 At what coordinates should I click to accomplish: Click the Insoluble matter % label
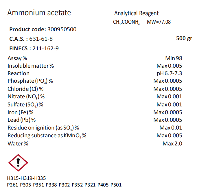[31, 66]
